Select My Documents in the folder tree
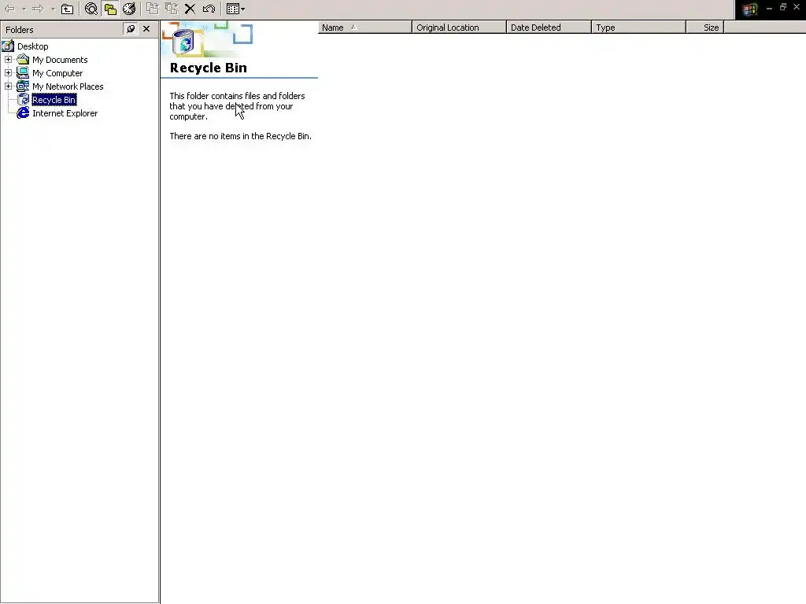 pos(60,60)
